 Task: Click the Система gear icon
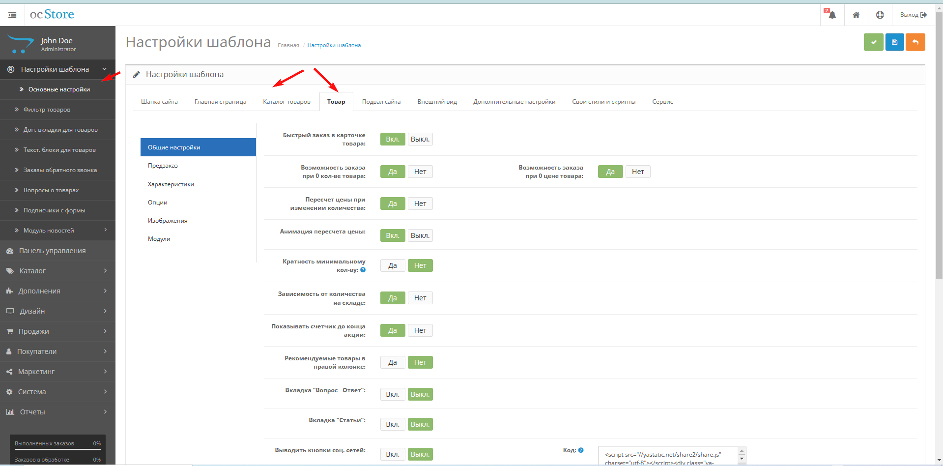point(9,392)
